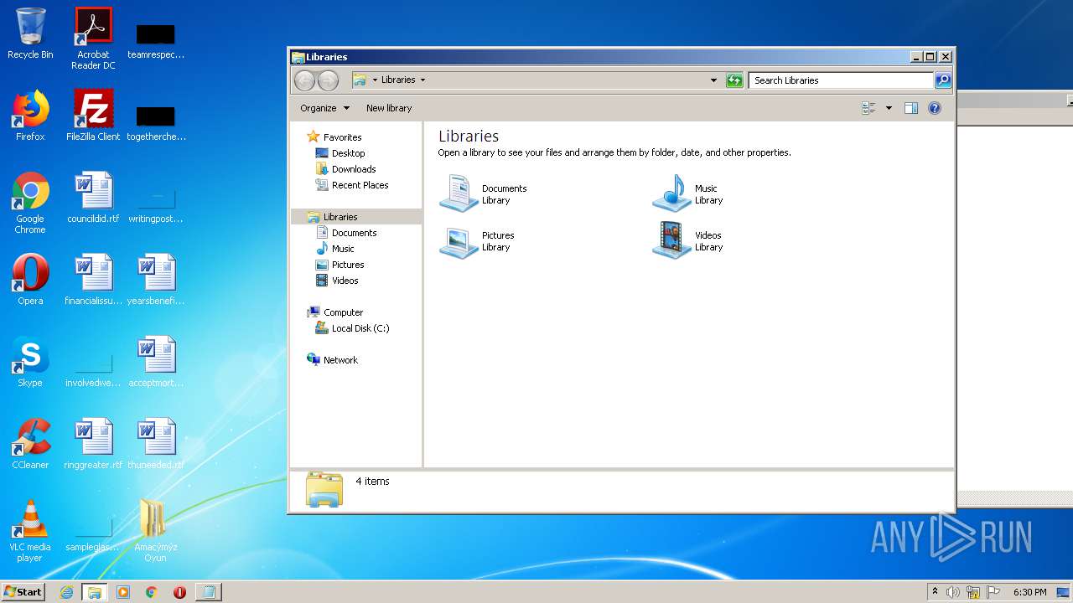Image resolution: width=1073 pixels, height=603 pixels.
Task: Click the network tray icon
Action: (x=973, y=592)
